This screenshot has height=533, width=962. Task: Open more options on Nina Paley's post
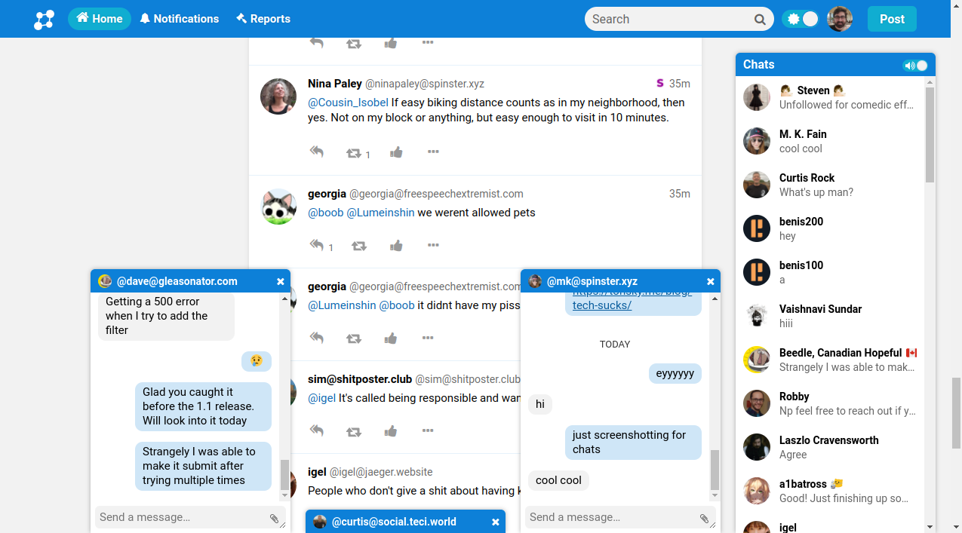pos(433,152)
